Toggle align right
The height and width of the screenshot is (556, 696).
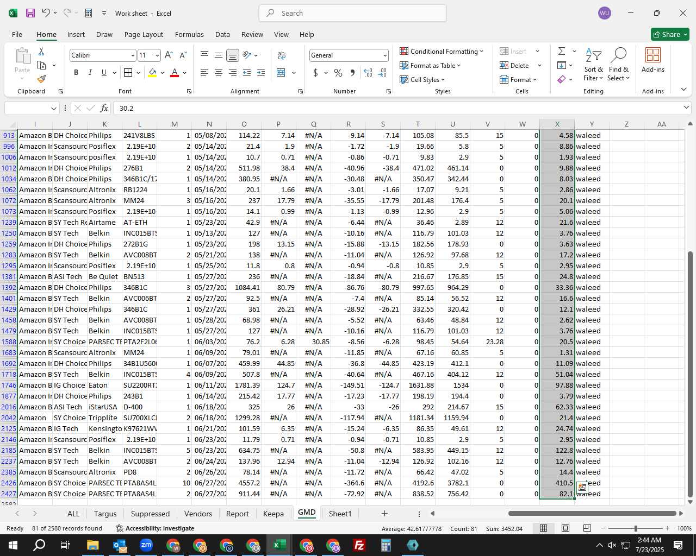[232, 73]
